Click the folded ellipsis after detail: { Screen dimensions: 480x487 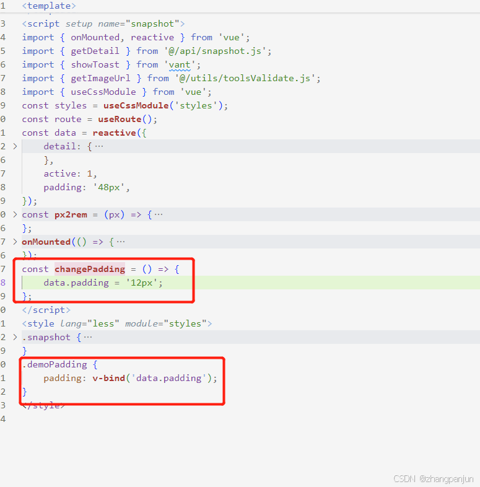pos(99,146)
